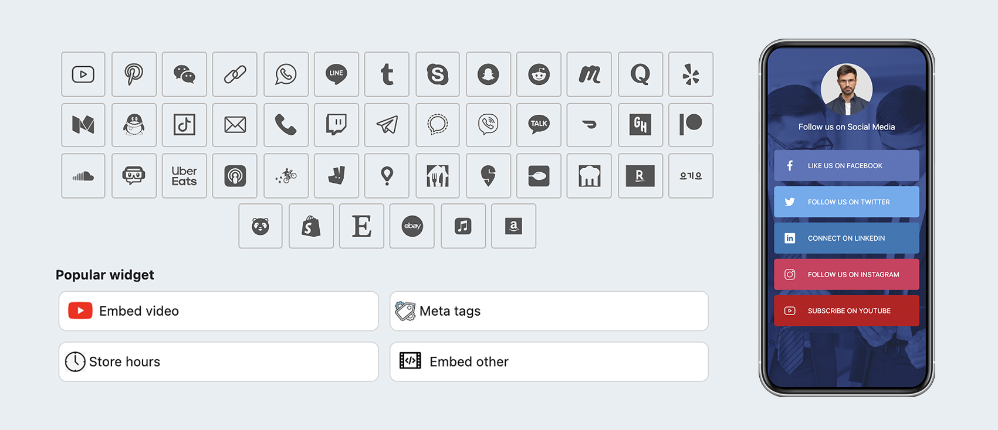The width and height of the screenshot is (998, 430).
Task: Click the Follow us on Social Media text
Action: (847, 127)
